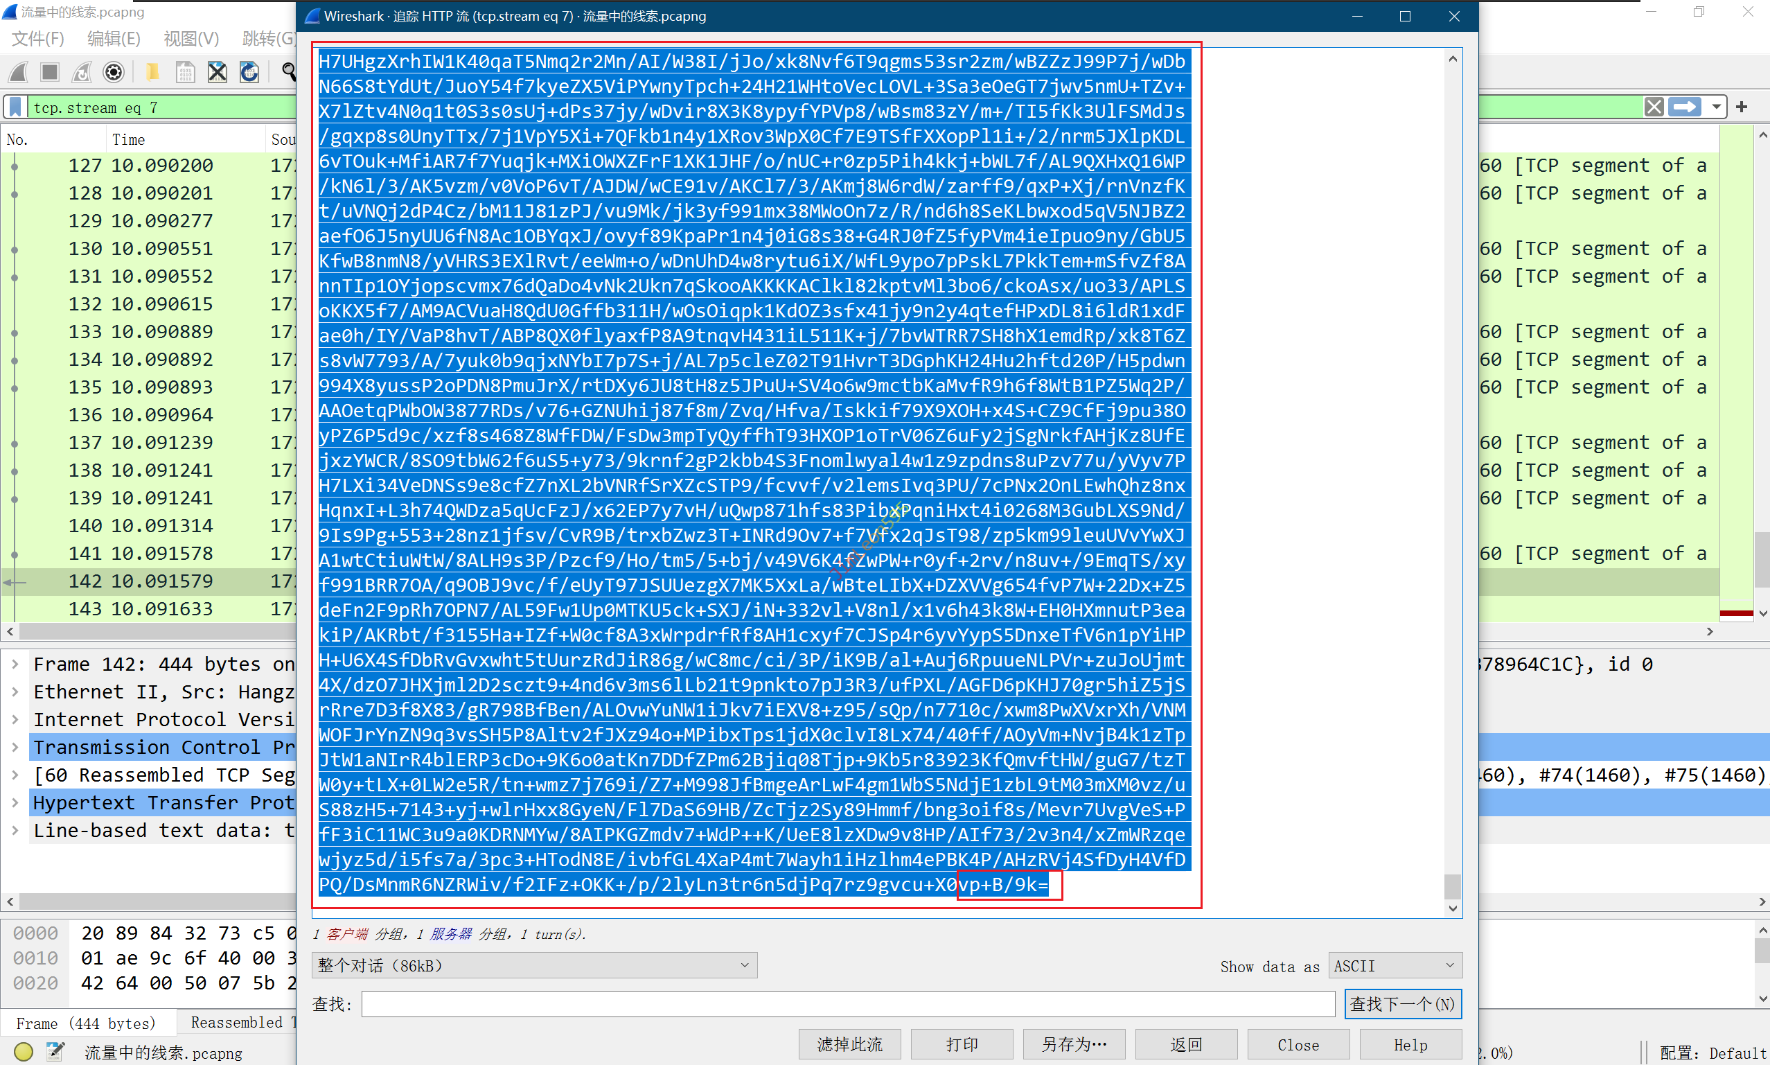Click the close capture file icon
1770x1065 pixels.
(217, 72)
